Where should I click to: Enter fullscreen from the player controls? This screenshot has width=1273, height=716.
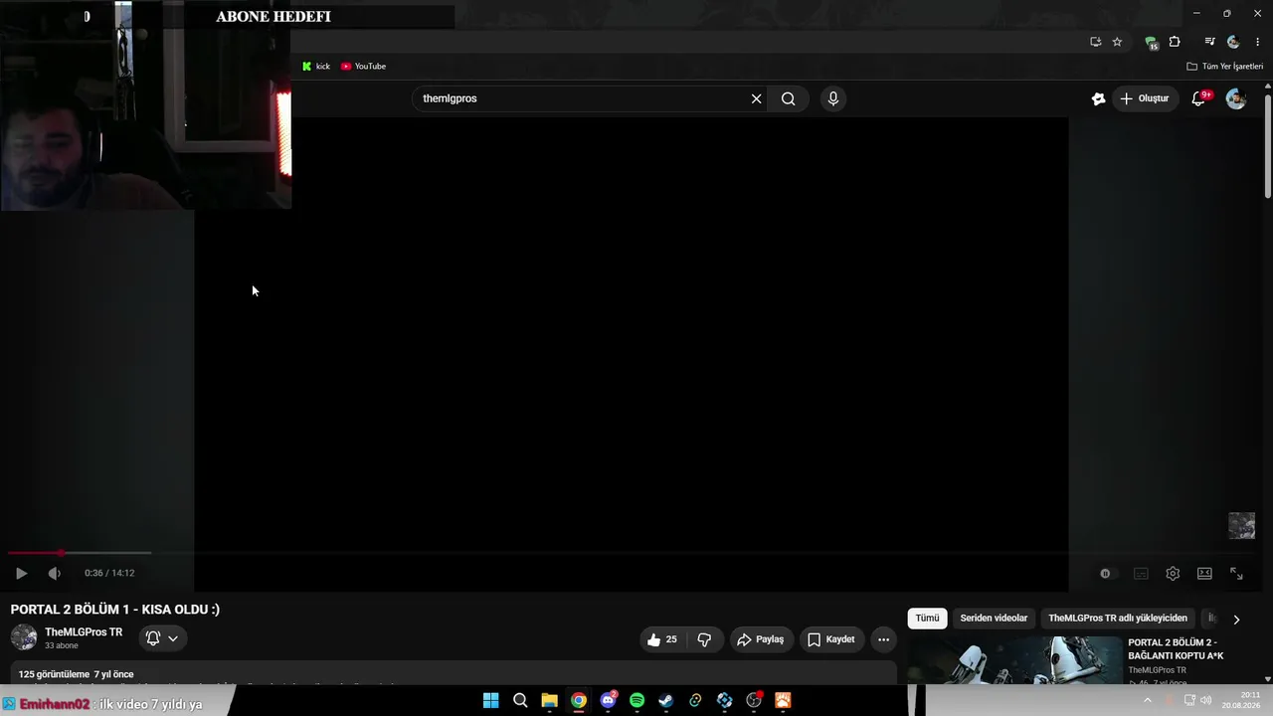click(1236, 574)
